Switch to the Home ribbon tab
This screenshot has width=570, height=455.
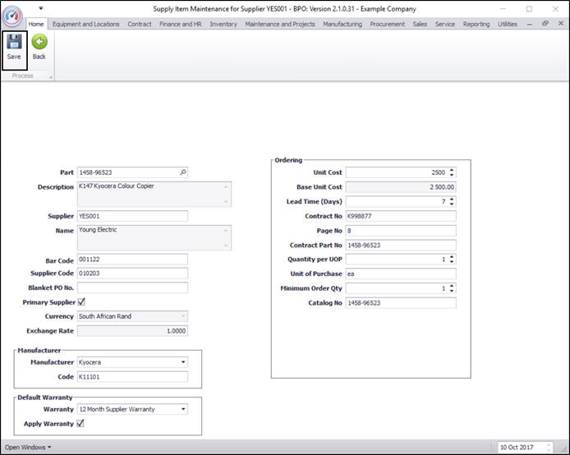click(x=36, y=24)
